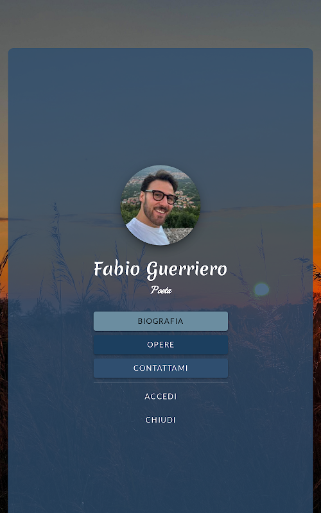Click the ACCEDI login link
Screen dimensions: 321x513
160,396
